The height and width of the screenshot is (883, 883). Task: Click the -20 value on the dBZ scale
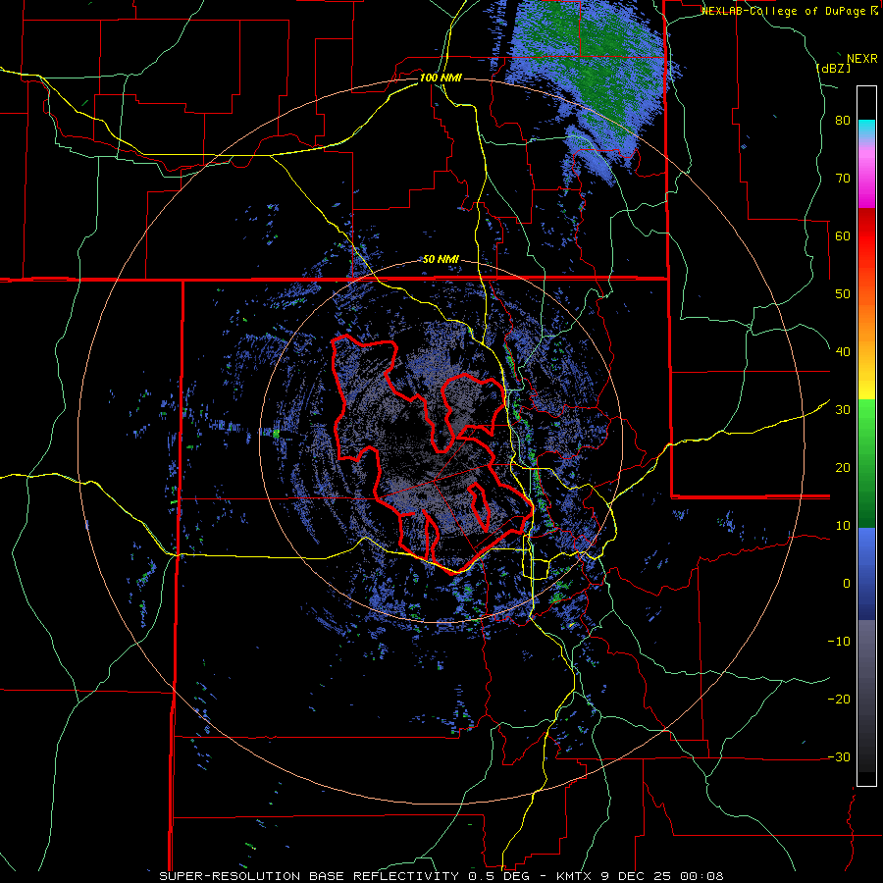click(839, 699)
